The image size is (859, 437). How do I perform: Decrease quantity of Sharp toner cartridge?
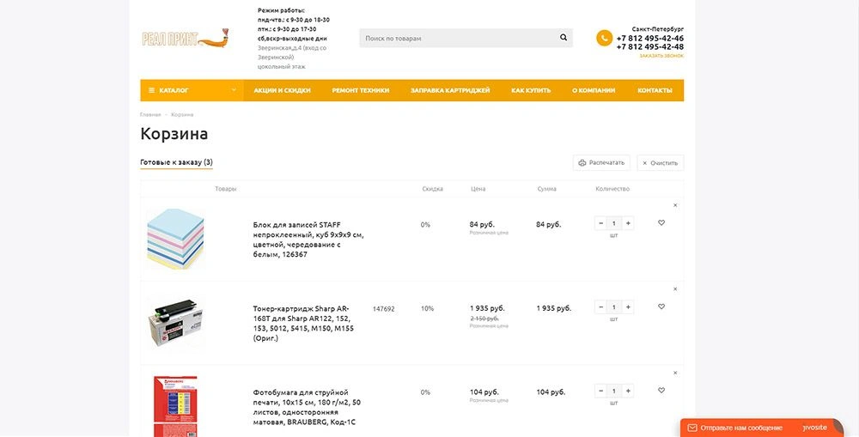pos(600,307)
